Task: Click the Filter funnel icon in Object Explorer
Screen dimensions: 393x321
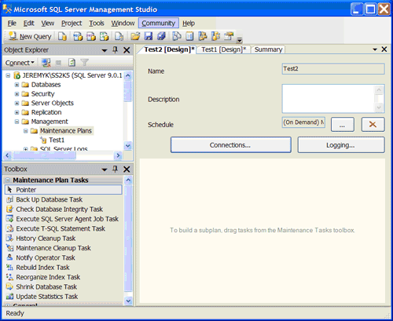Action: pos(84,63)
